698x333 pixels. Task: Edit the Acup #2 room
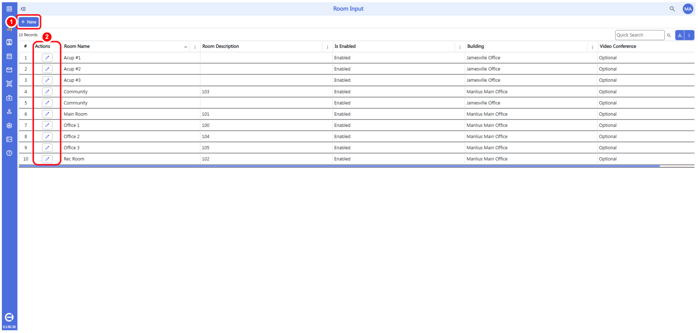(47, 69)
